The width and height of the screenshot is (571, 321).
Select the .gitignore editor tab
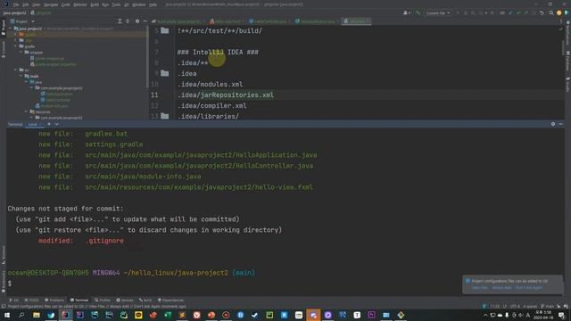click(357, 21)
